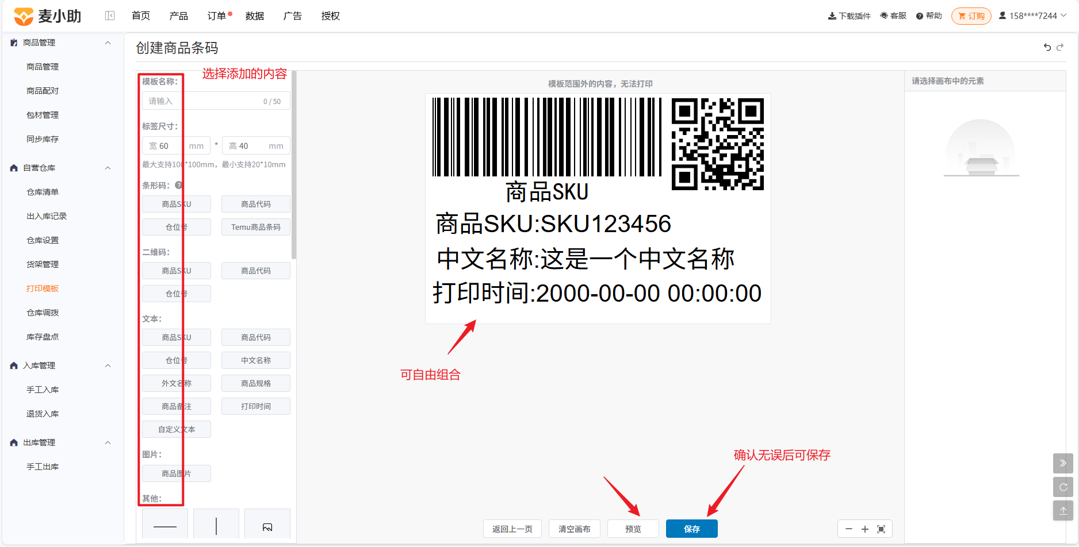This screenshot has height=547, width=1079.
Task: Click the label height field 高 40
Action: pos(256,146)
